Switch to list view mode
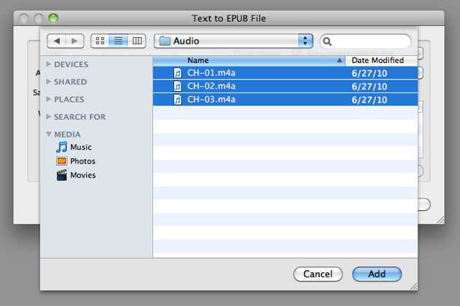This screenshot has height=306, width=460. (x=118, y=42)
